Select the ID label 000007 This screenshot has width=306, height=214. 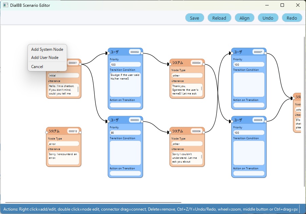[x=258, y=52]
